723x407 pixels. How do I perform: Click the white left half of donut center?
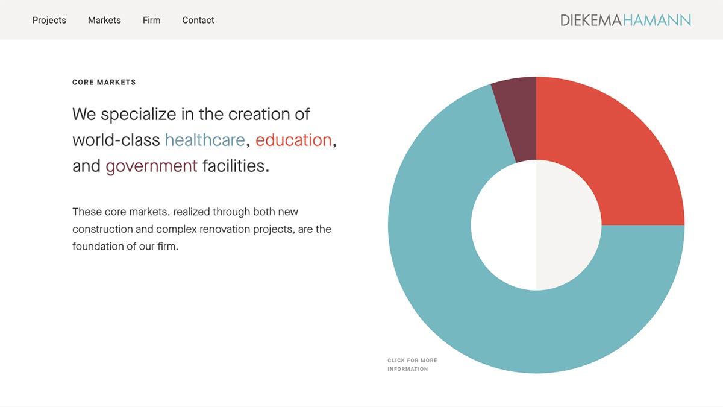(x=504, y=225)
